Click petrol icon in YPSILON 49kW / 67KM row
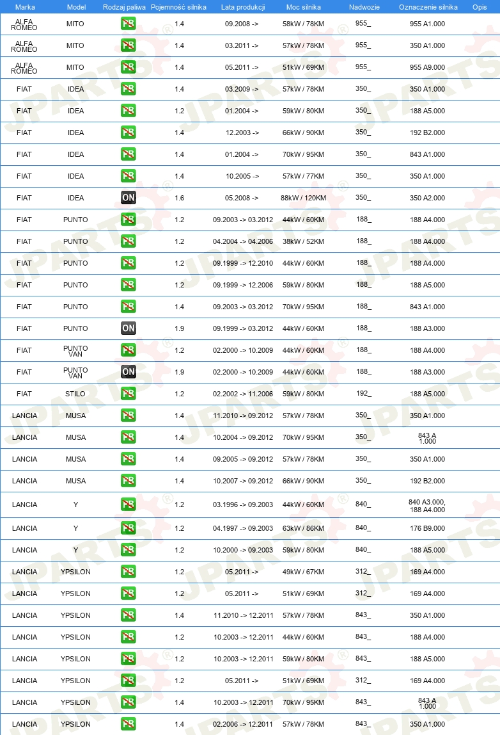Image resolution: width=500 pixels, height=735 pixels. pyautogui.click(x=129, y=571)
